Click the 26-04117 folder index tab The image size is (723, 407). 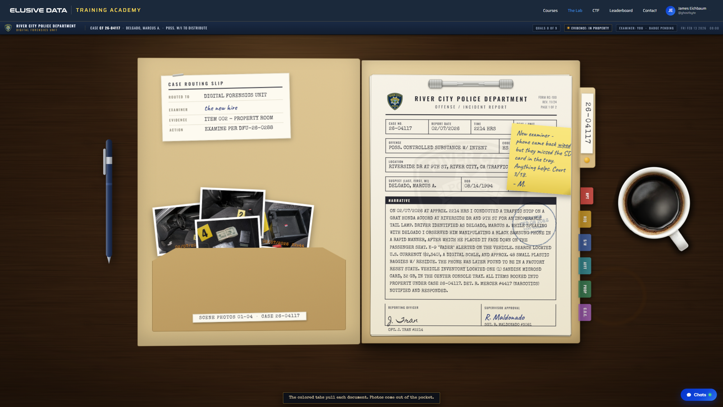click(x=587, y=123)
